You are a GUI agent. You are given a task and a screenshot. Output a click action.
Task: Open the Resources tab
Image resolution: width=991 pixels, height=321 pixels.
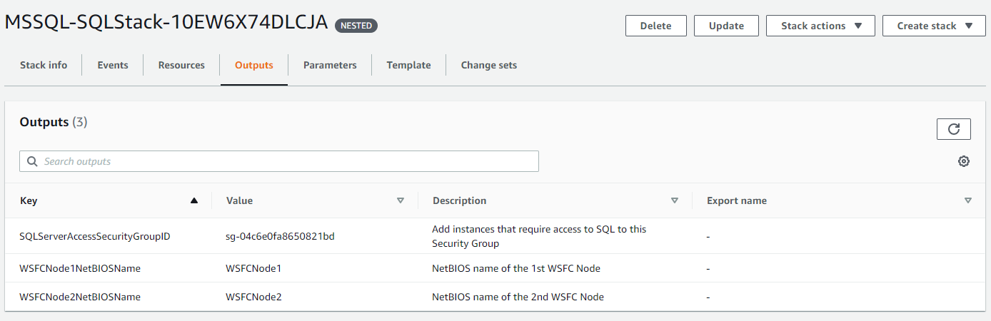(x=181, y=65)
